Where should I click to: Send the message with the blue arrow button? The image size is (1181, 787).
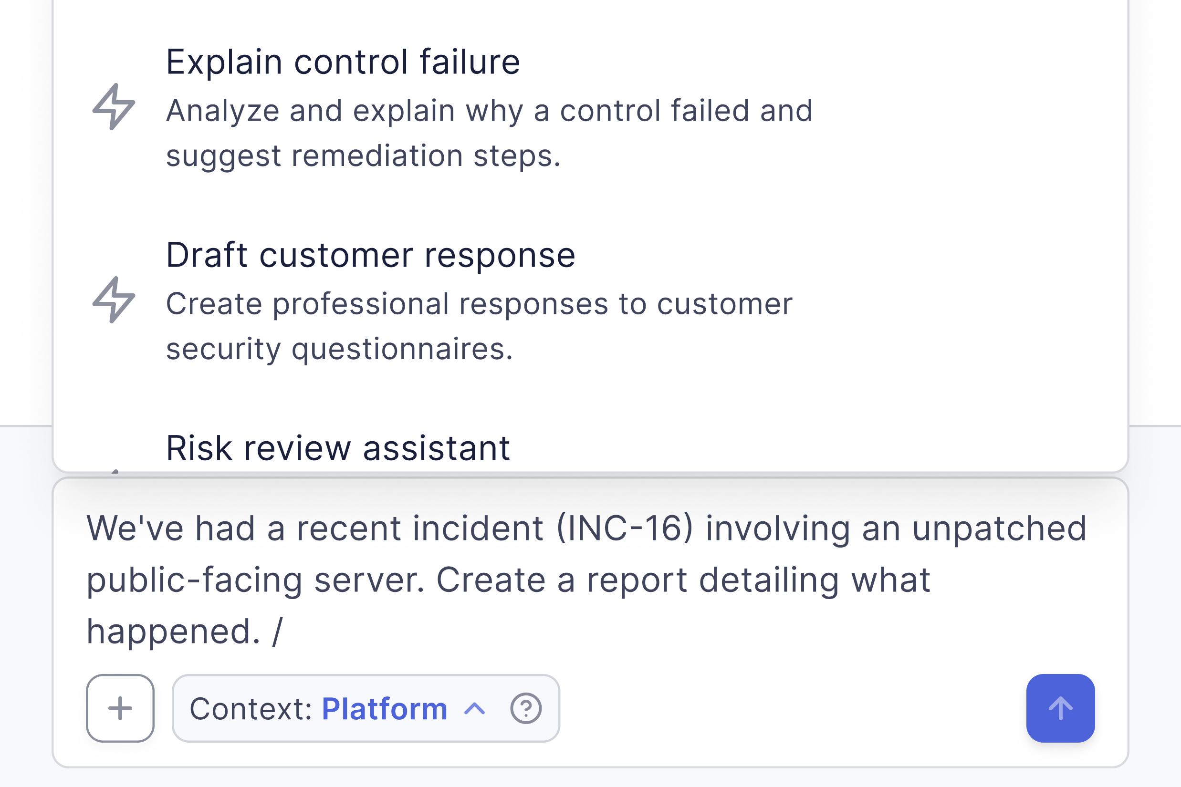point(1060,708)
